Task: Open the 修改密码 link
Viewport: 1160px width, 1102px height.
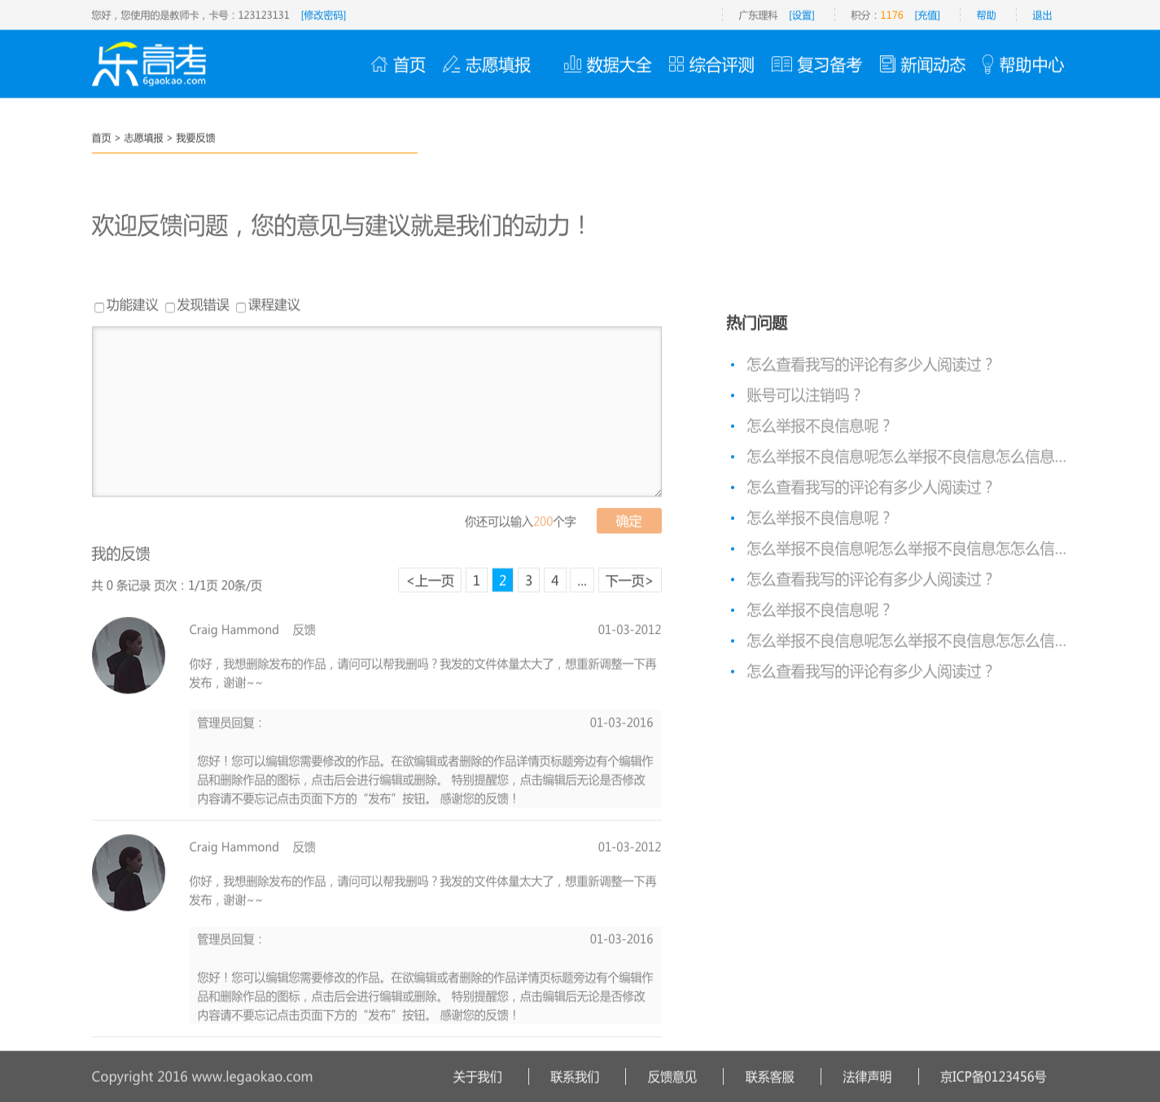Action: tap(323, 15)
